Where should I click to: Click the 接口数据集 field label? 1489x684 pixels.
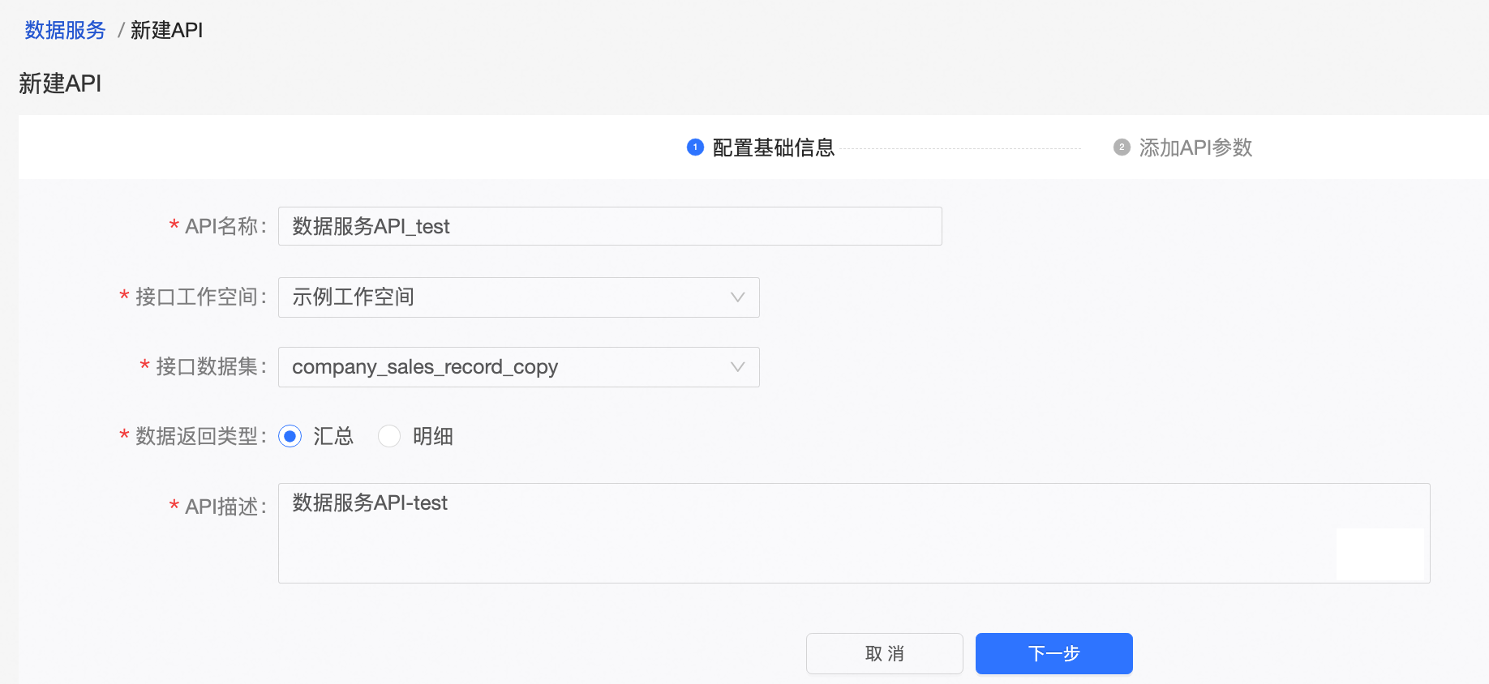pos(211,367)
